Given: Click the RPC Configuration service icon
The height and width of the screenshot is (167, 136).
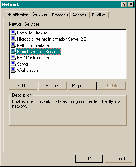Looking at the screenshot, I should click(x=13, y=57).
